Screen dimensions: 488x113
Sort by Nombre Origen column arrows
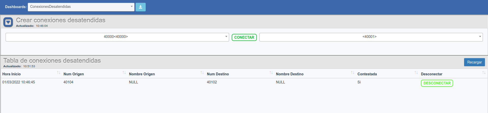point(202,73)
